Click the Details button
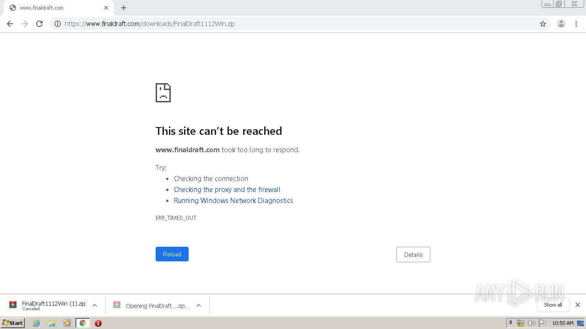 [413, 255]
